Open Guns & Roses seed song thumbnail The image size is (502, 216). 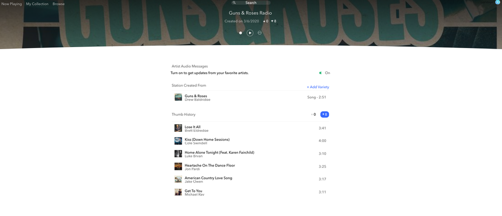coord(178,97)
